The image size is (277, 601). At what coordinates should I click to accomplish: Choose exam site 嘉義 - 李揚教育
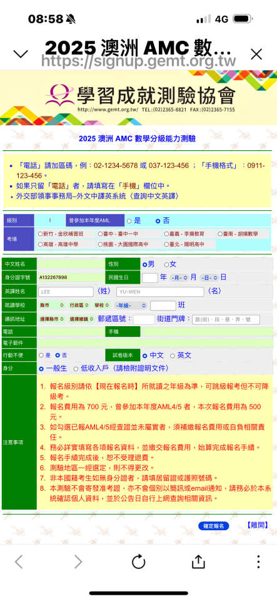pyautogui.click(x=166, y=234)
